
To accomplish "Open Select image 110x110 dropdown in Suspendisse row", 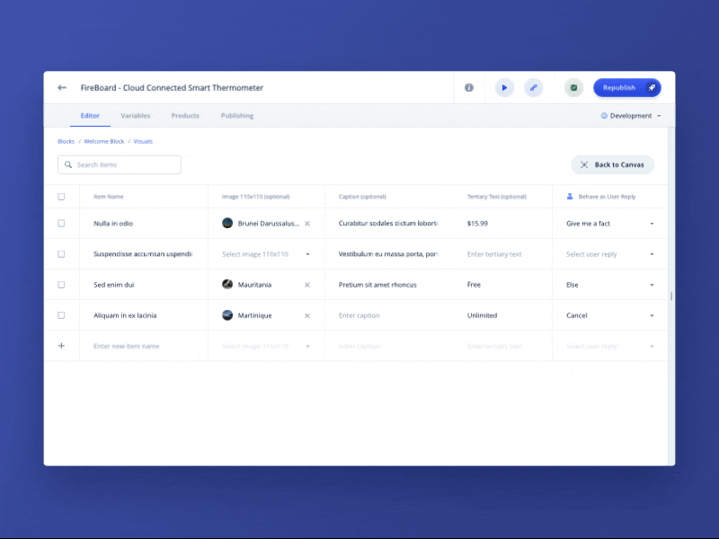I will (266, 254).
